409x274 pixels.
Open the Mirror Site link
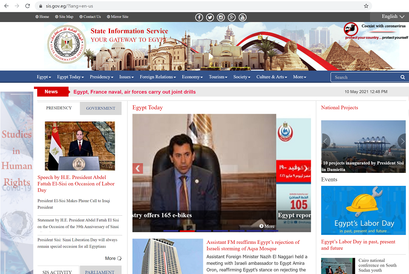(x=118, y=17)
